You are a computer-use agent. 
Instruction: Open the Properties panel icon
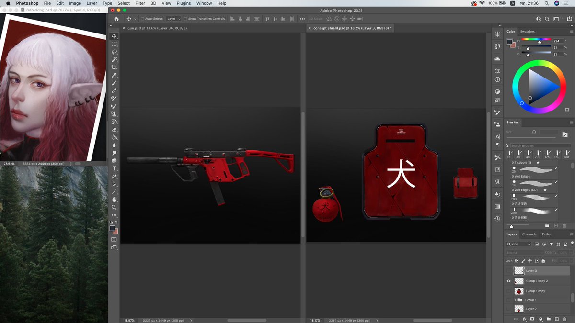(x=497, y=71)
